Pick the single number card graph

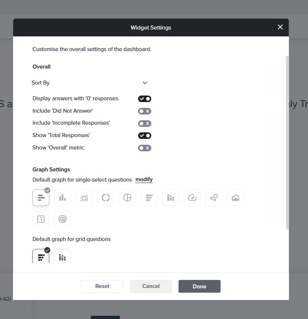[x=41, y=219]
